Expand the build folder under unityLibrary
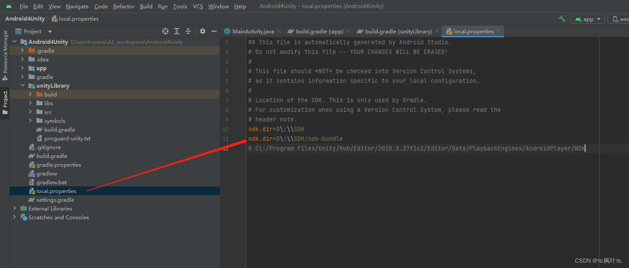The width and height of the screenshot is (629, 268). (30, 94)
